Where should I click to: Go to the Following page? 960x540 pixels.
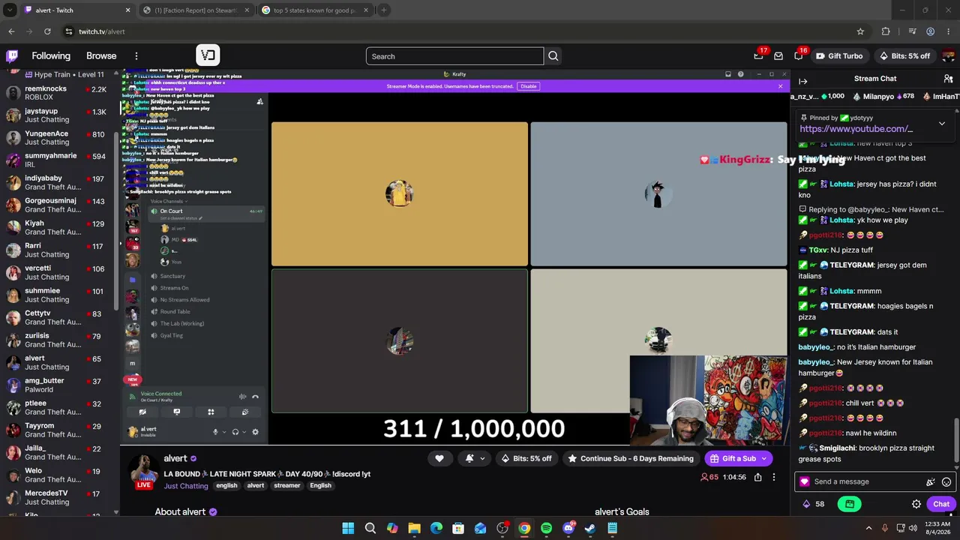pyautogui.click(x=51, y=56)
